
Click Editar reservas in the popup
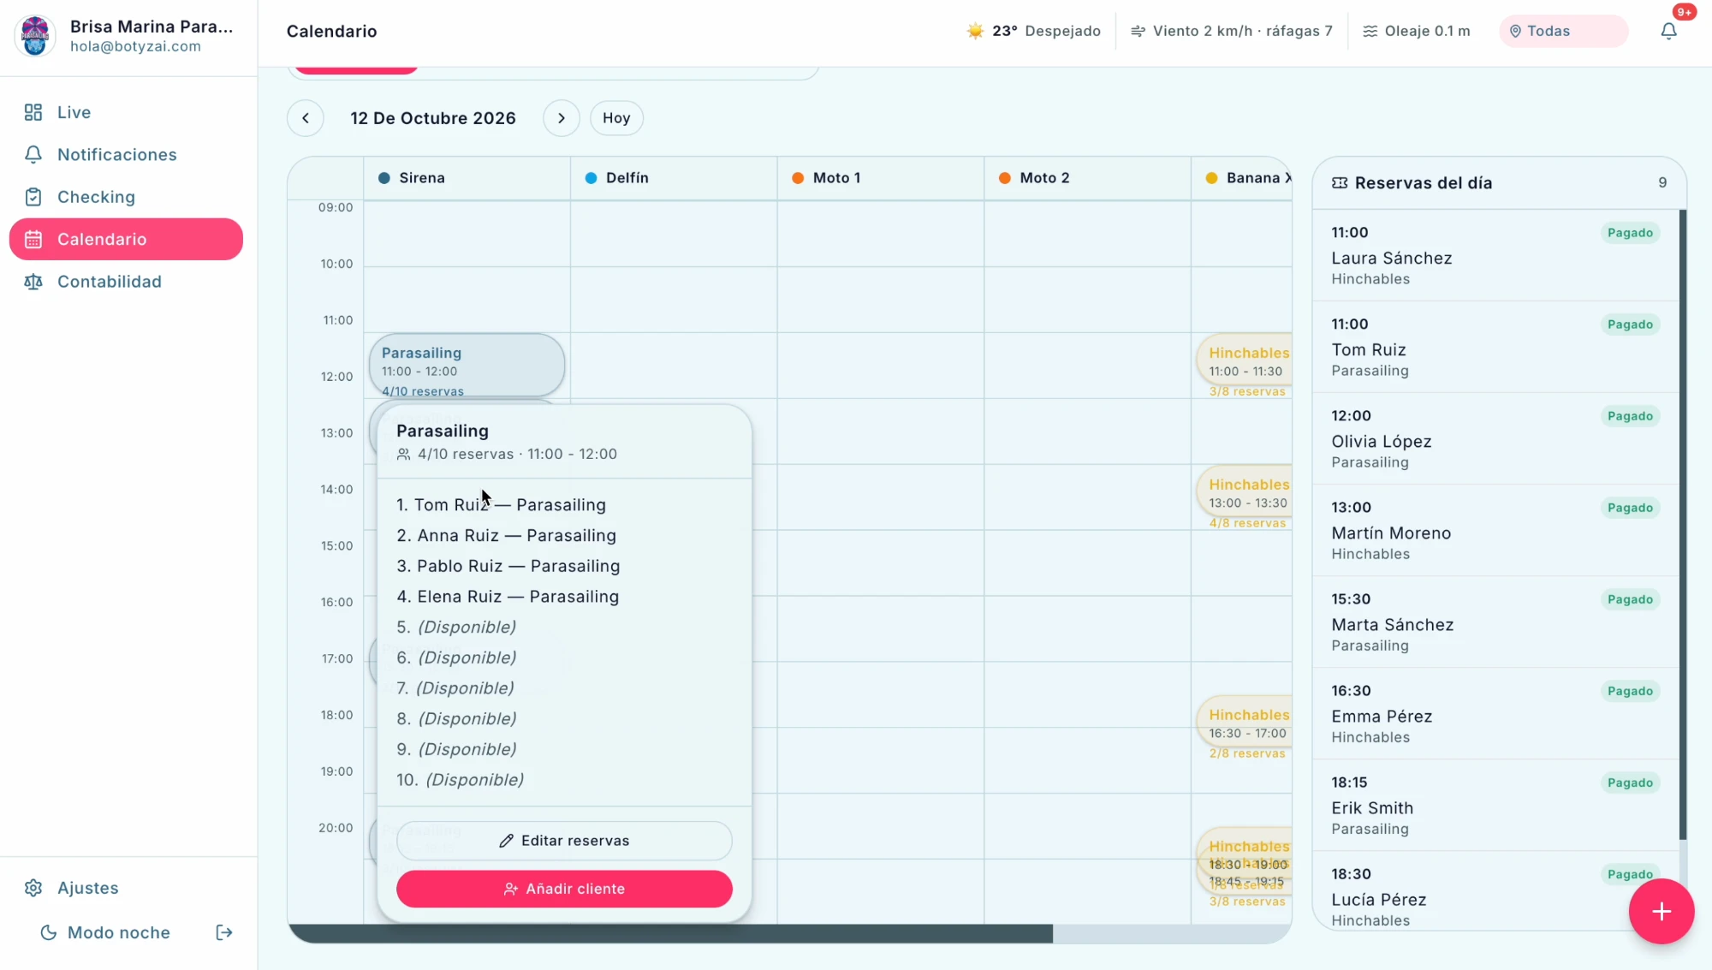[x=564, y=841]
